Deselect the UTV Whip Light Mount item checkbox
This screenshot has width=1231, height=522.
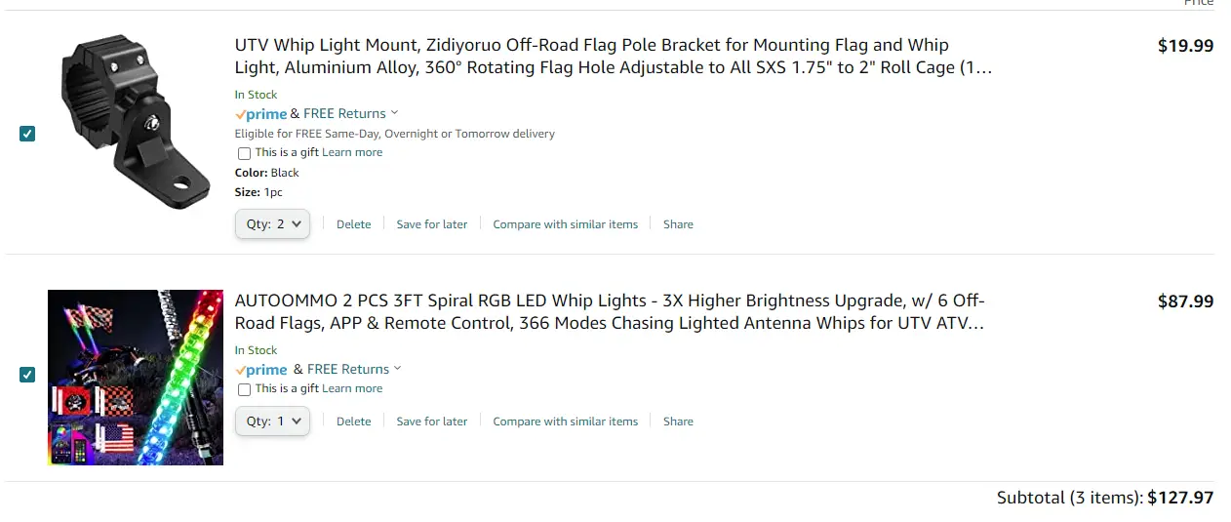27,134
